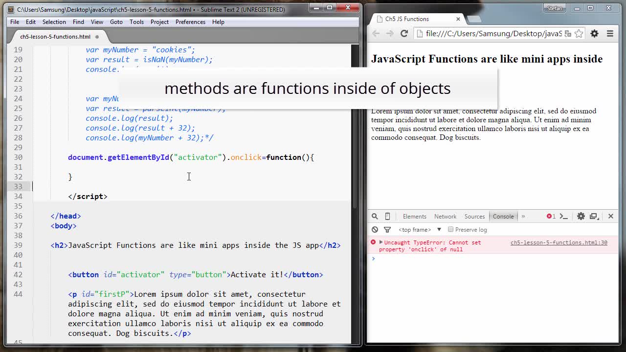The image size is (626, 352).
Task: Toggle device mode in DevTools
Action: click(x=387, y=216)
